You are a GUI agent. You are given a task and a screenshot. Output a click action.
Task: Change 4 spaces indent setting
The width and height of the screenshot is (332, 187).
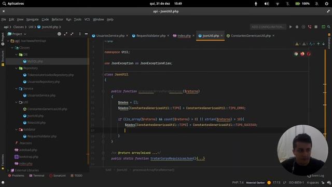point(313,182)
